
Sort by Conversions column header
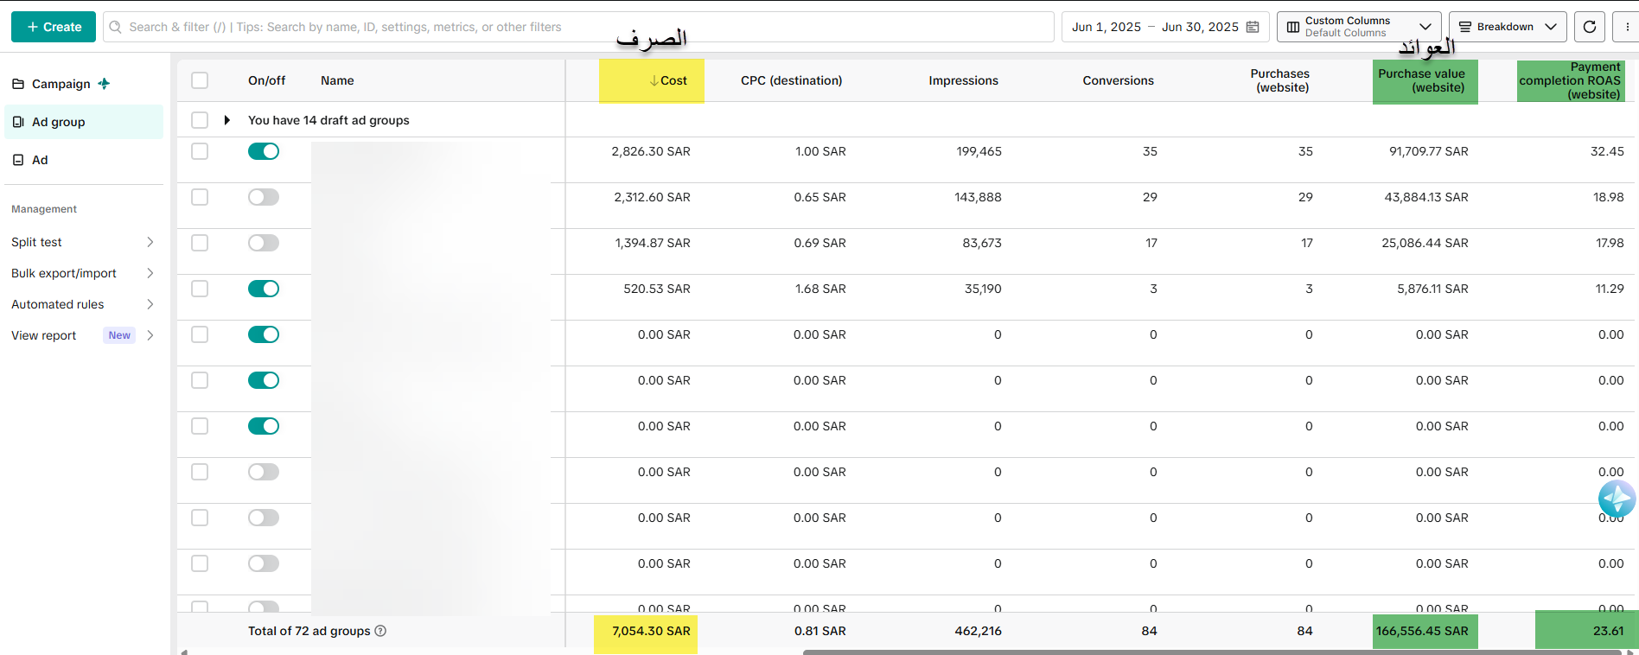pyautogui.click(x=1118, y=80)
